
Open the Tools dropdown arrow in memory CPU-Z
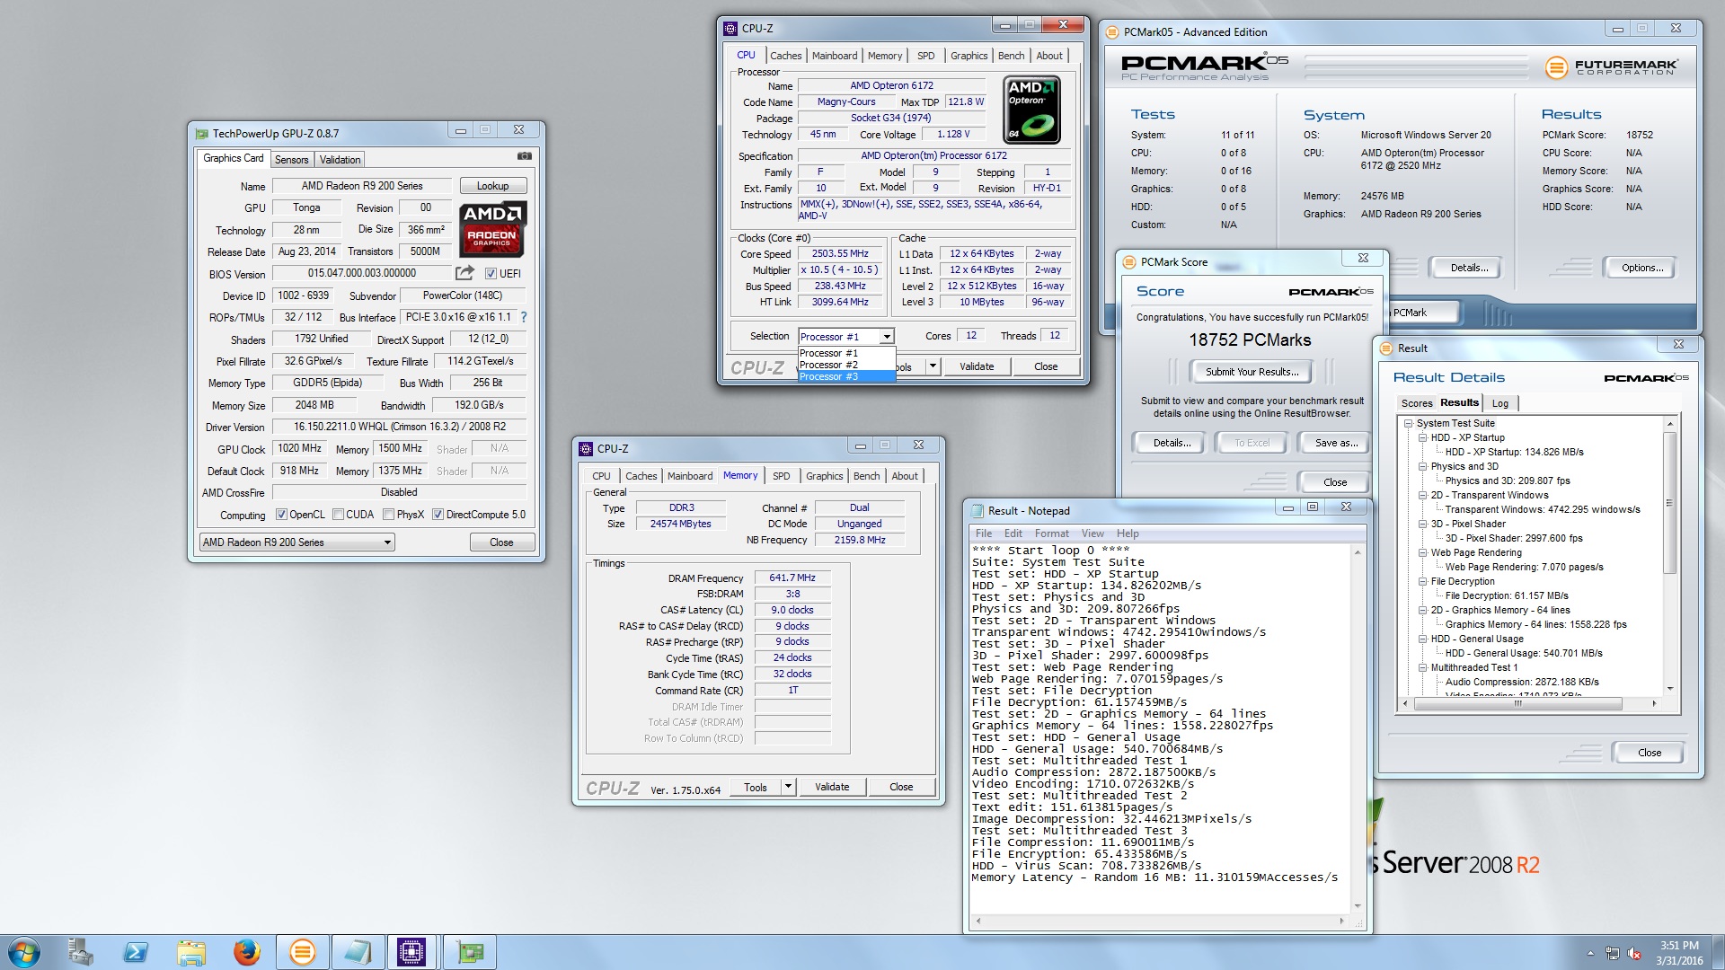click(788, 787)
